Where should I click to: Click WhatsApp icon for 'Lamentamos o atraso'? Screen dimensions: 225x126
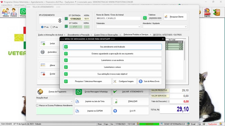pyautogui.click(x=66, y=67)
